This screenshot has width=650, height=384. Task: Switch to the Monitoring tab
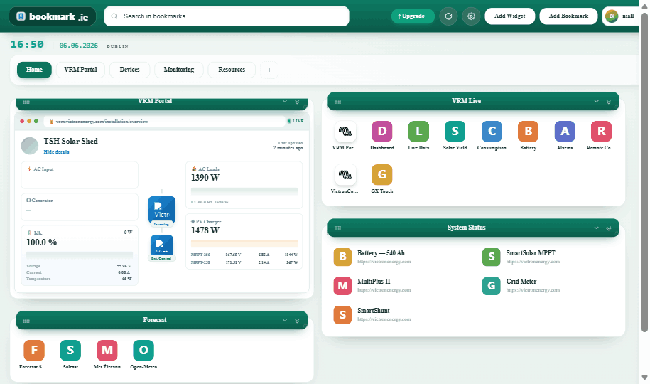click(179, 70)
